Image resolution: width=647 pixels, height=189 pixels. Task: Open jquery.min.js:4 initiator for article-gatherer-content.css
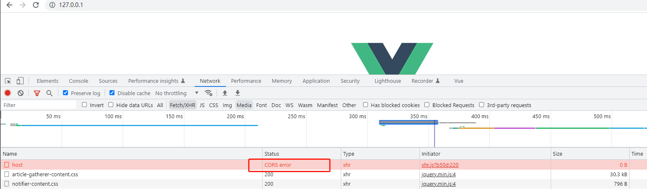pos(438,174)
